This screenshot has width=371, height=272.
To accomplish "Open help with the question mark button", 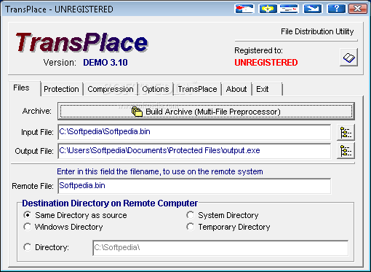I will pos(336,9).
